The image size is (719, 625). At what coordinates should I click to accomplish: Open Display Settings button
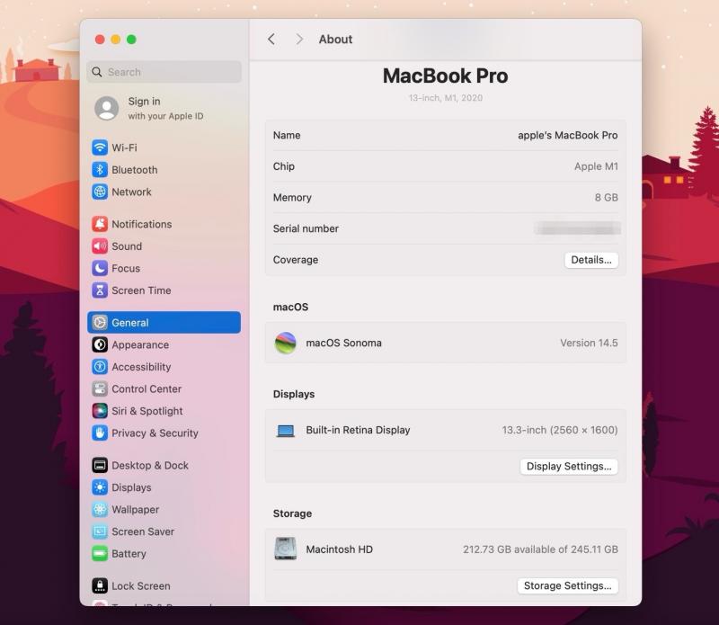coord(568,467)
